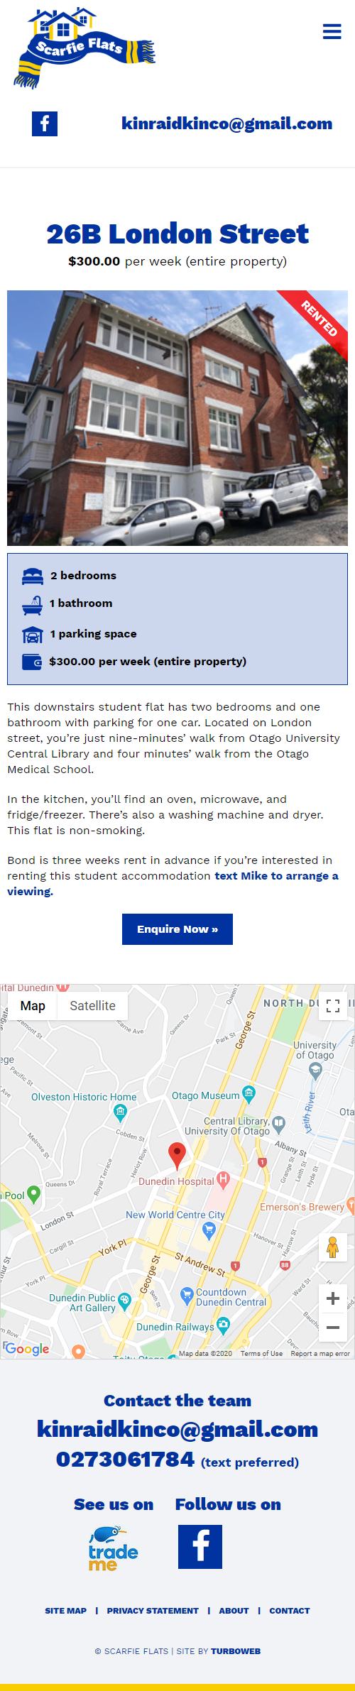Open the hamburger navigation menu
This screenshot has height=1691, width=355.
pos(332,31)
